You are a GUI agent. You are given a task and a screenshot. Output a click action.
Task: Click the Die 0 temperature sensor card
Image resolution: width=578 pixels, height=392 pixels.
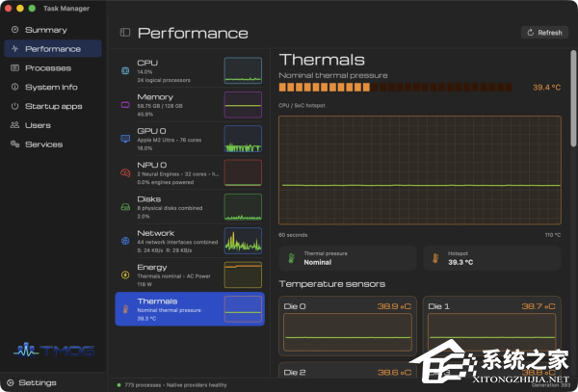348,327
